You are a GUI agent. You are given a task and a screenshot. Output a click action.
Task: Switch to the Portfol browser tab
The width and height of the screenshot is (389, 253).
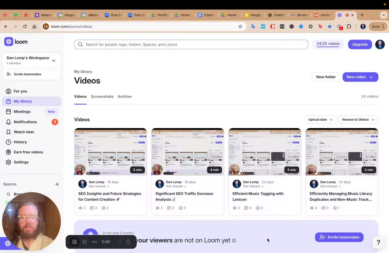point(160,15)
